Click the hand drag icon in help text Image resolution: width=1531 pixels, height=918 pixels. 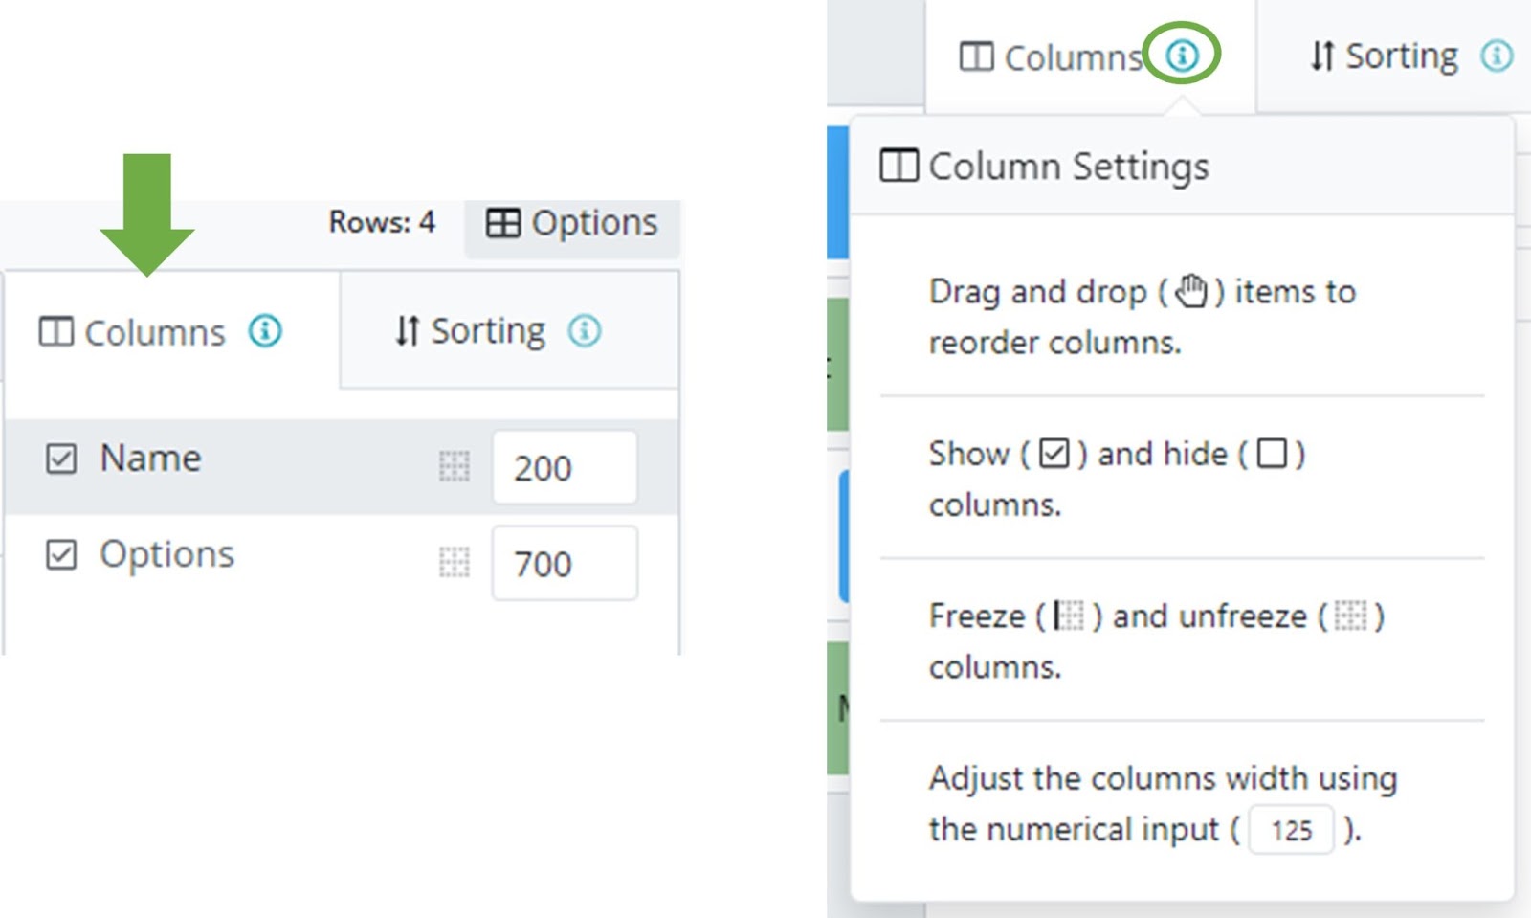(x=1191, y=291)
